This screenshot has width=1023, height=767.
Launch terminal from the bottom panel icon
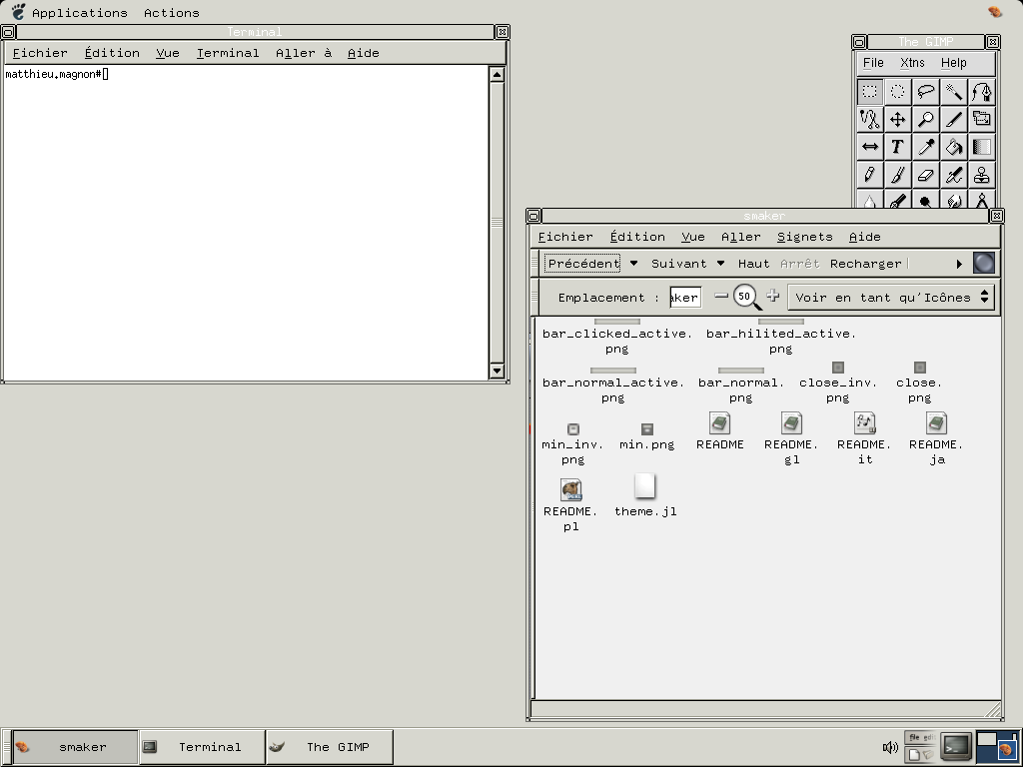tap(956, 746)
